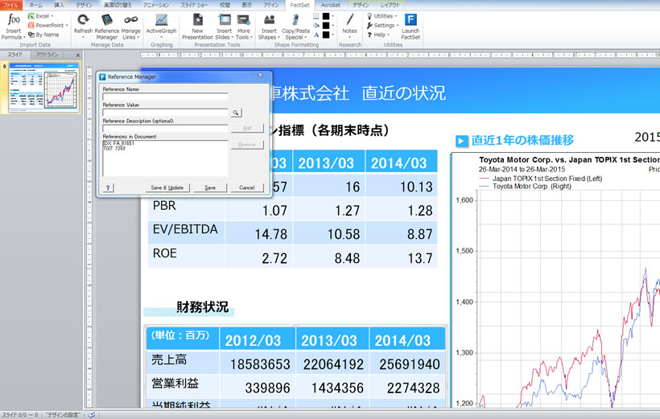Screen dimensions: 660x419
Task: Open the Refresh dropdown arrow
Action: (83, 38)
